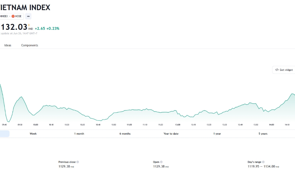Click the Day's range label
295x177 pixels.
[x=254, y=162]
